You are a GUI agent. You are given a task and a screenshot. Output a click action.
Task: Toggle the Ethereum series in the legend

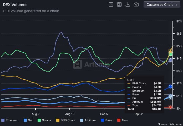click(x=10, y=120)
